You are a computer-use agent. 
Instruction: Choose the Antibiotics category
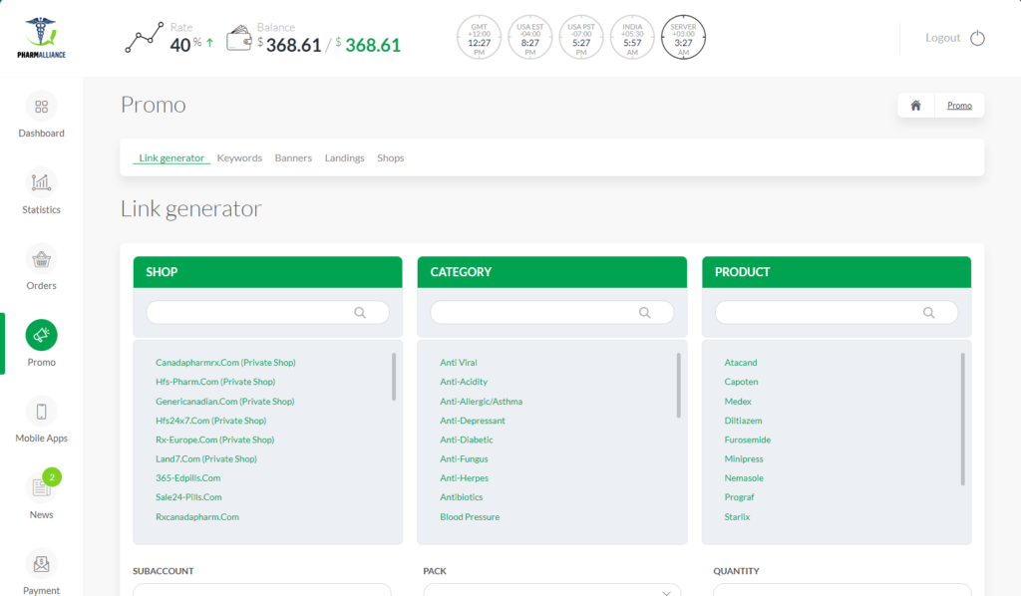[462, 497]
